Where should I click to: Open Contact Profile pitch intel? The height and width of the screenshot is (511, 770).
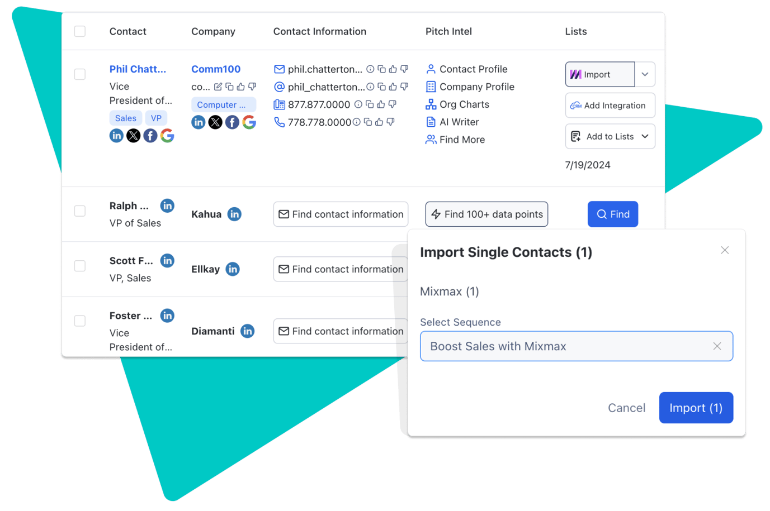coord(466,69)
